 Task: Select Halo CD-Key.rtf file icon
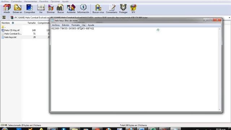coord(3,30)
